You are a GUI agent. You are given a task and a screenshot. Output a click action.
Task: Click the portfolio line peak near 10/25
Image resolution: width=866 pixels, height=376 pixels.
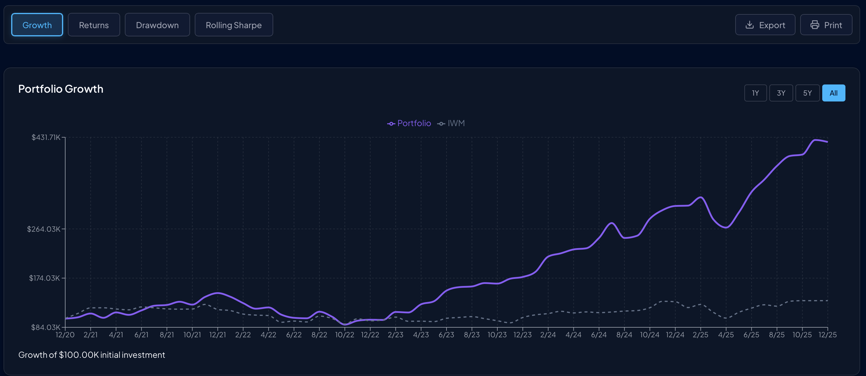click(x=815, y=140)
